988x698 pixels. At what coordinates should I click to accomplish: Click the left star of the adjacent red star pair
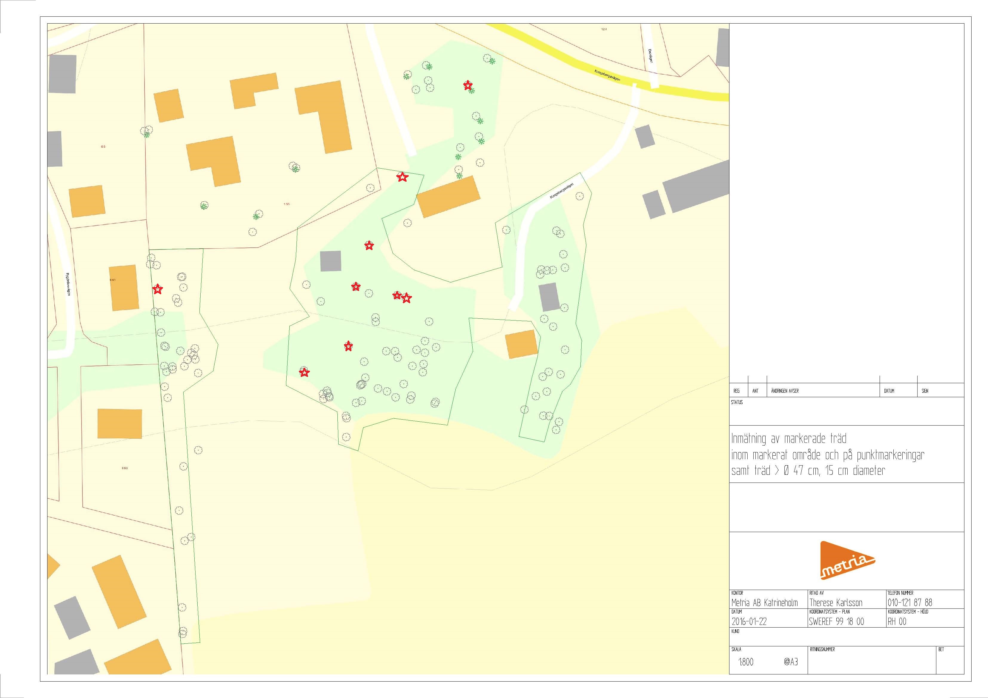coord(397,295)
